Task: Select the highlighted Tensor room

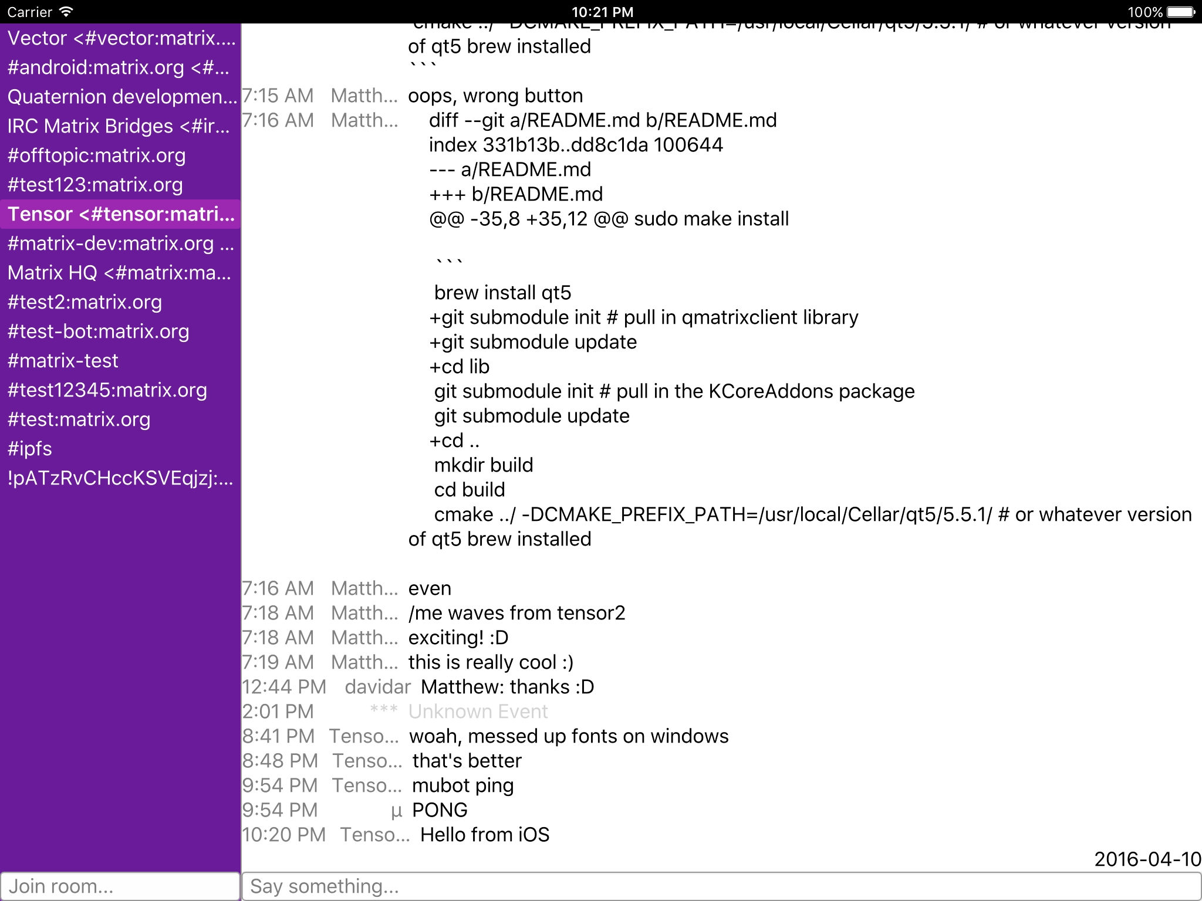Action: click(120, 214)
